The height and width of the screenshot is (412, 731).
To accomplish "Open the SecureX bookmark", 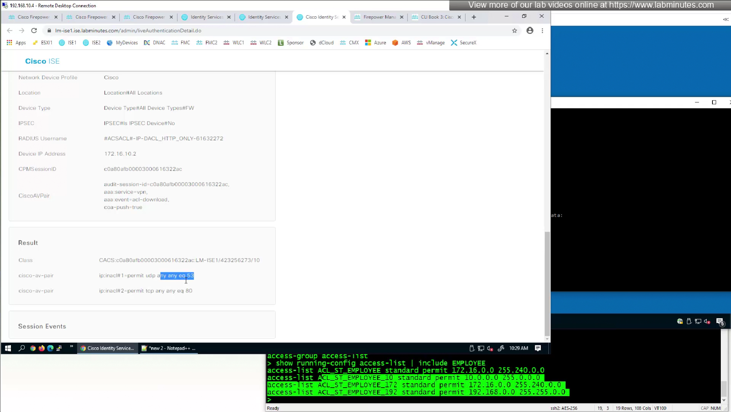I will tap(464, 43).
